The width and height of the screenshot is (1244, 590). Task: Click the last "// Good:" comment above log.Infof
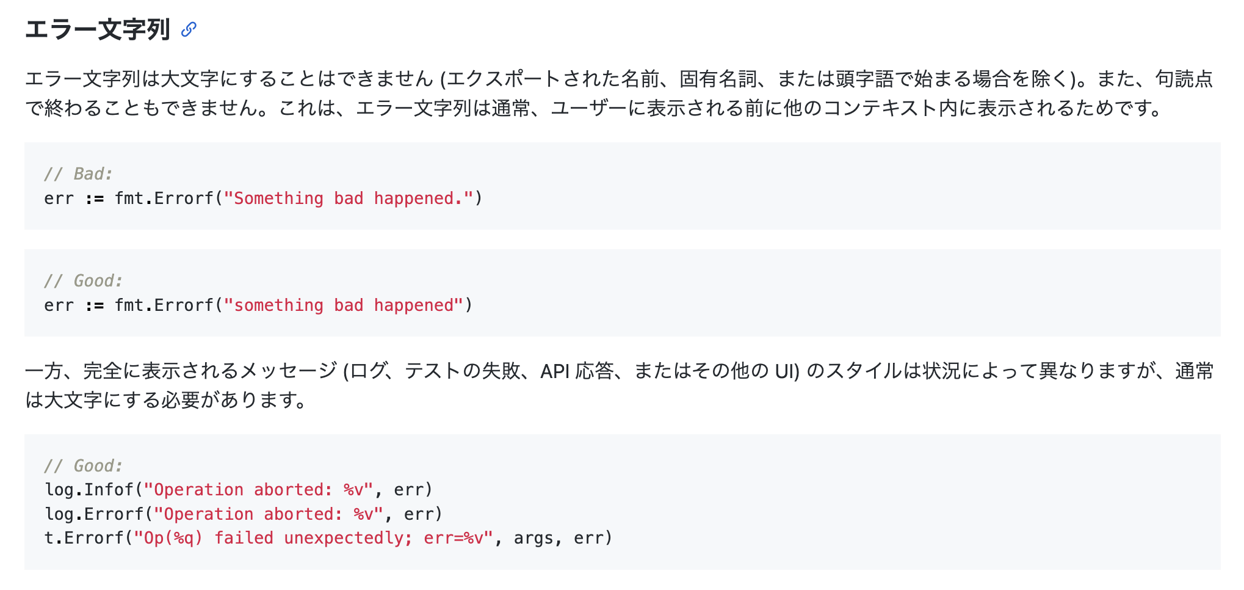[83, 466]
